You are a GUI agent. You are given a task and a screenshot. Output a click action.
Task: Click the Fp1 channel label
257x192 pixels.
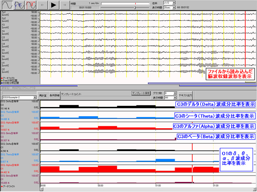click(x=4, y=12)
